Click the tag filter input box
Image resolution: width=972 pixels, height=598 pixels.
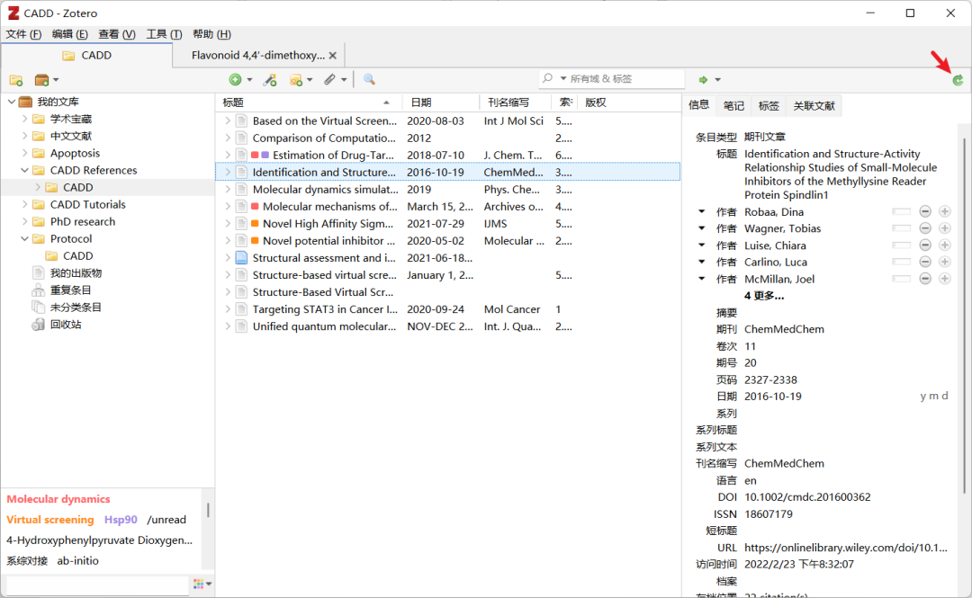[96, 585]
